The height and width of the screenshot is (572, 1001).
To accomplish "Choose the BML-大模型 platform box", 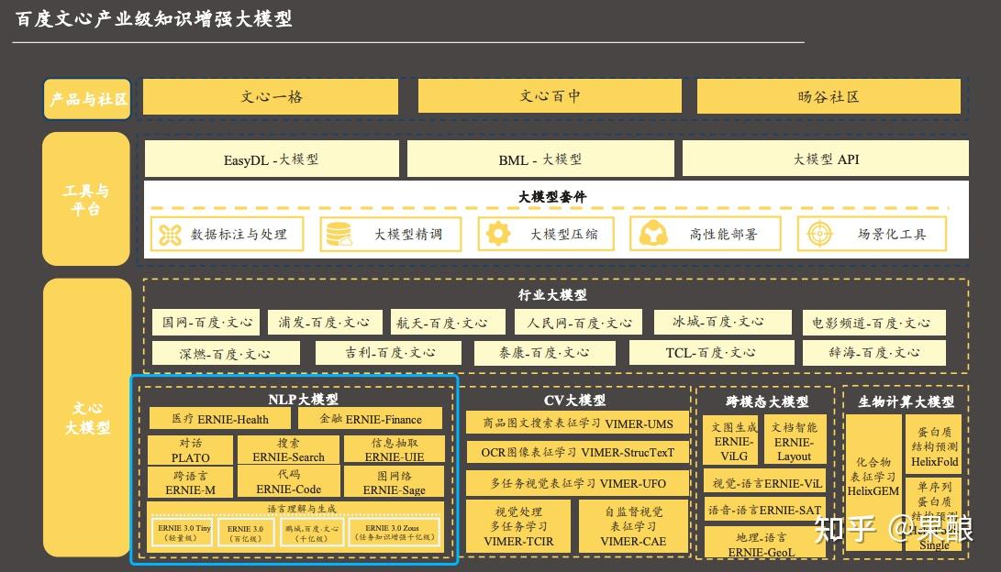I will tap(540, 159).
